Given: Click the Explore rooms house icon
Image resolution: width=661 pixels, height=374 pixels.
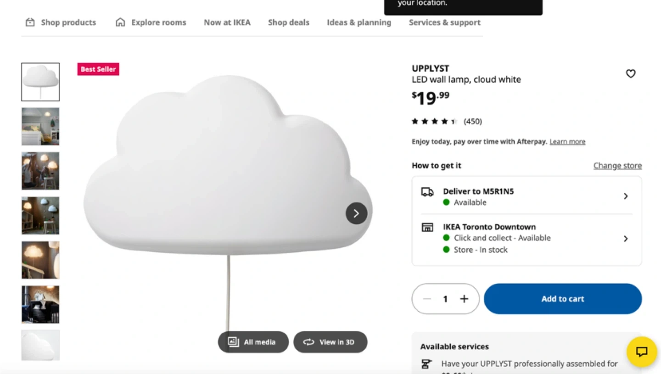Looking at the screenshot, I should click(120, 22).
